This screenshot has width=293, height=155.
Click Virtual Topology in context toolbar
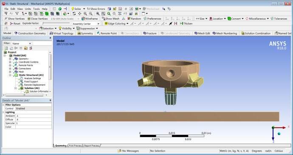click(62, 33)
